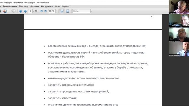189x106 pixels.
Task: Click the text 'запретить выбор места жительства;'
Action: tap(71, 85)
